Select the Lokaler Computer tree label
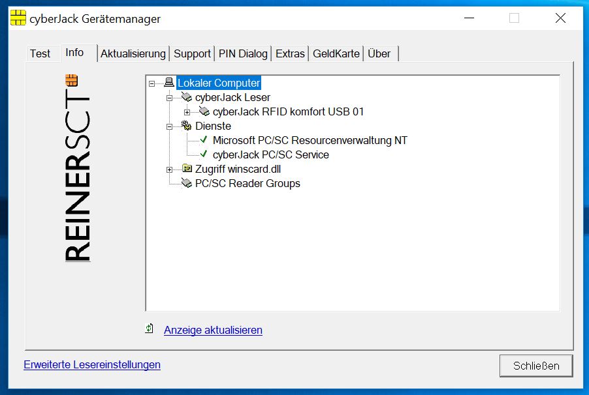 point(219,83)
